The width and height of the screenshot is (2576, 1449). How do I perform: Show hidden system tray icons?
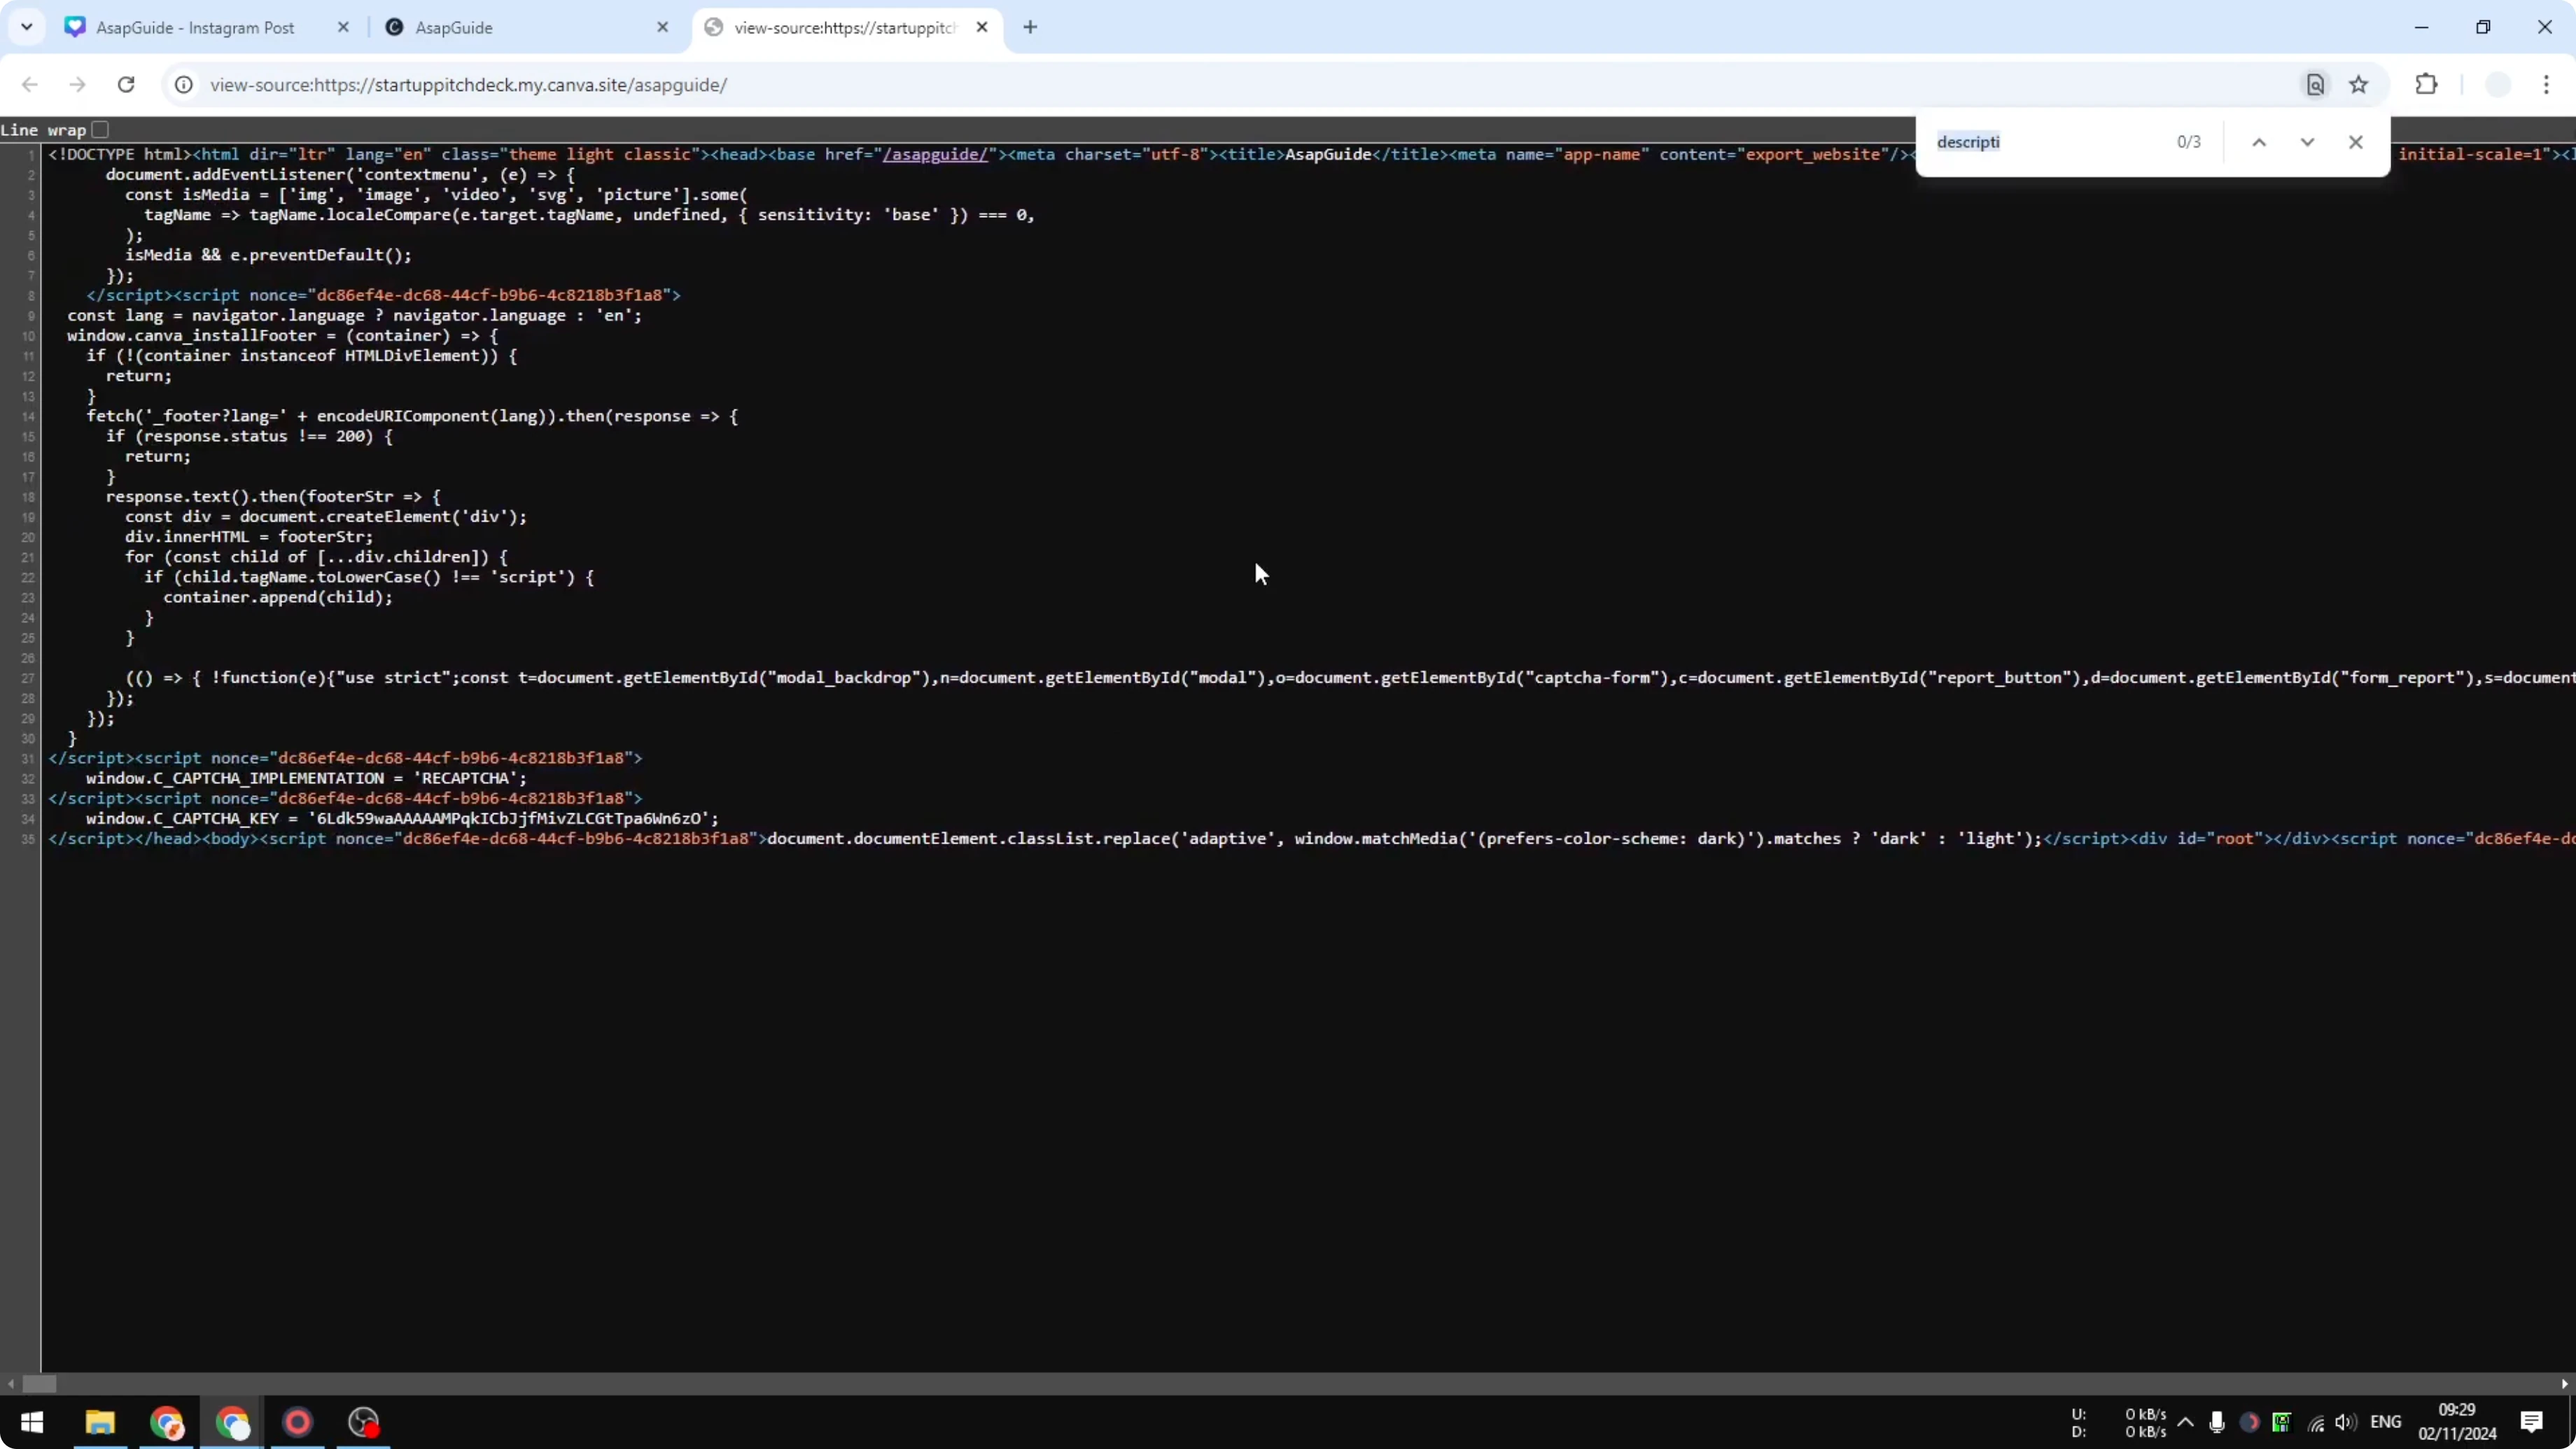pyautogui.click(x=2185, y=1422)
